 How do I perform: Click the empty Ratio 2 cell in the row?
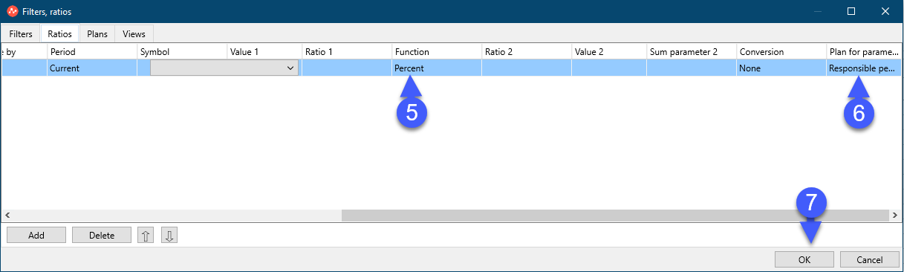527,68
